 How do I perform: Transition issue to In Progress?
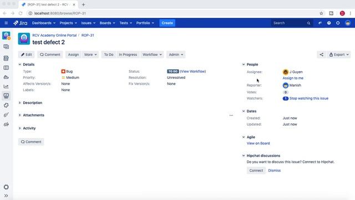pos(128,54)
